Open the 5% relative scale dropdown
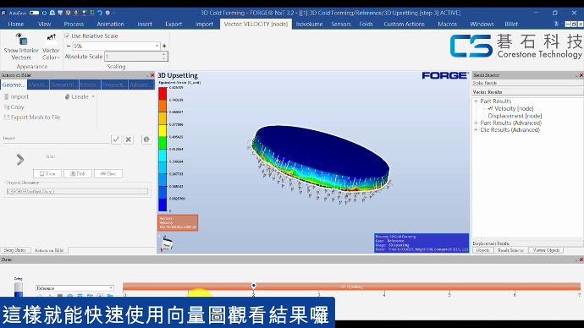This screenshot has width=584, height=328. click(117, 46)
